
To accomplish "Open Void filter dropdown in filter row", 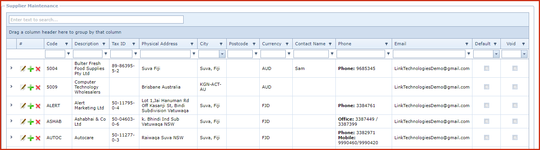I will coord(524,54).
